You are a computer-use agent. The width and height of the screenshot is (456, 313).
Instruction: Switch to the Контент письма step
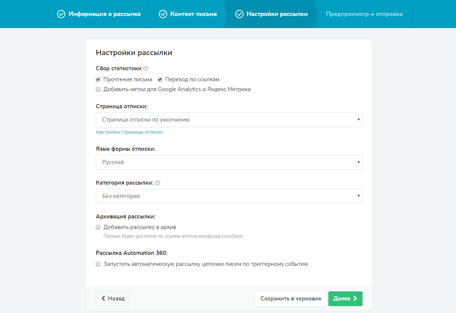click(x=193, y=14)
